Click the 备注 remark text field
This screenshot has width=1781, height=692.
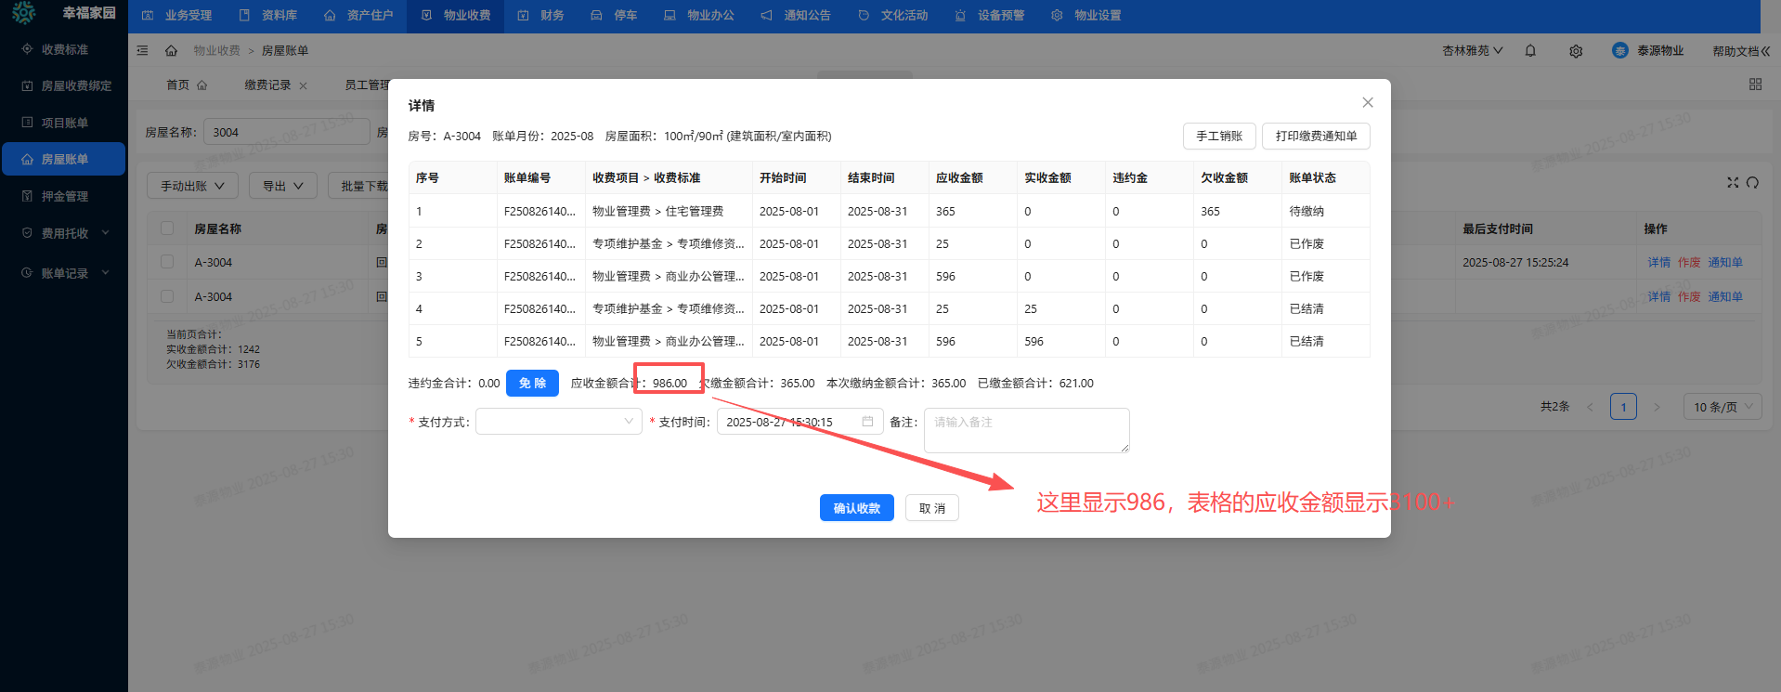pyautogui.click(x=1026, y=430)
